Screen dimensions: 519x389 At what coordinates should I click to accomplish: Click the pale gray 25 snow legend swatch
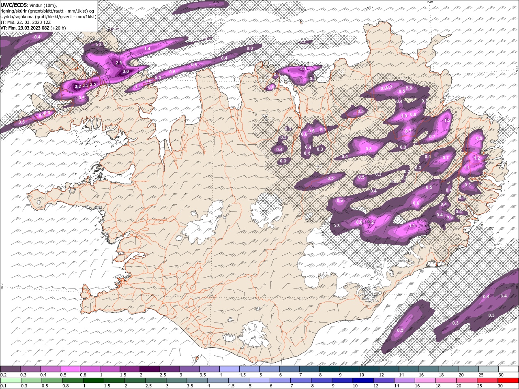click(x=488, y=369)
